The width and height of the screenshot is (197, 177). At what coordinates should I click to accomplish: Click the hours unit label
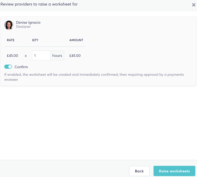[57, 56]
